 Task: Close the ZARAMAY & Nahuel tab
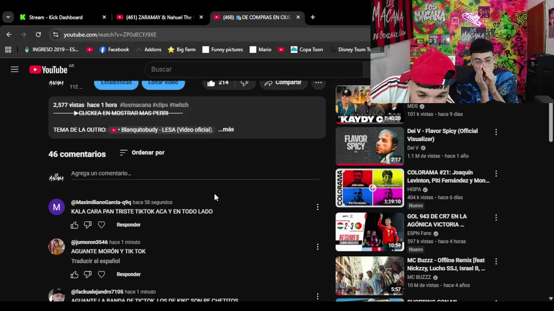coord(201,17)
